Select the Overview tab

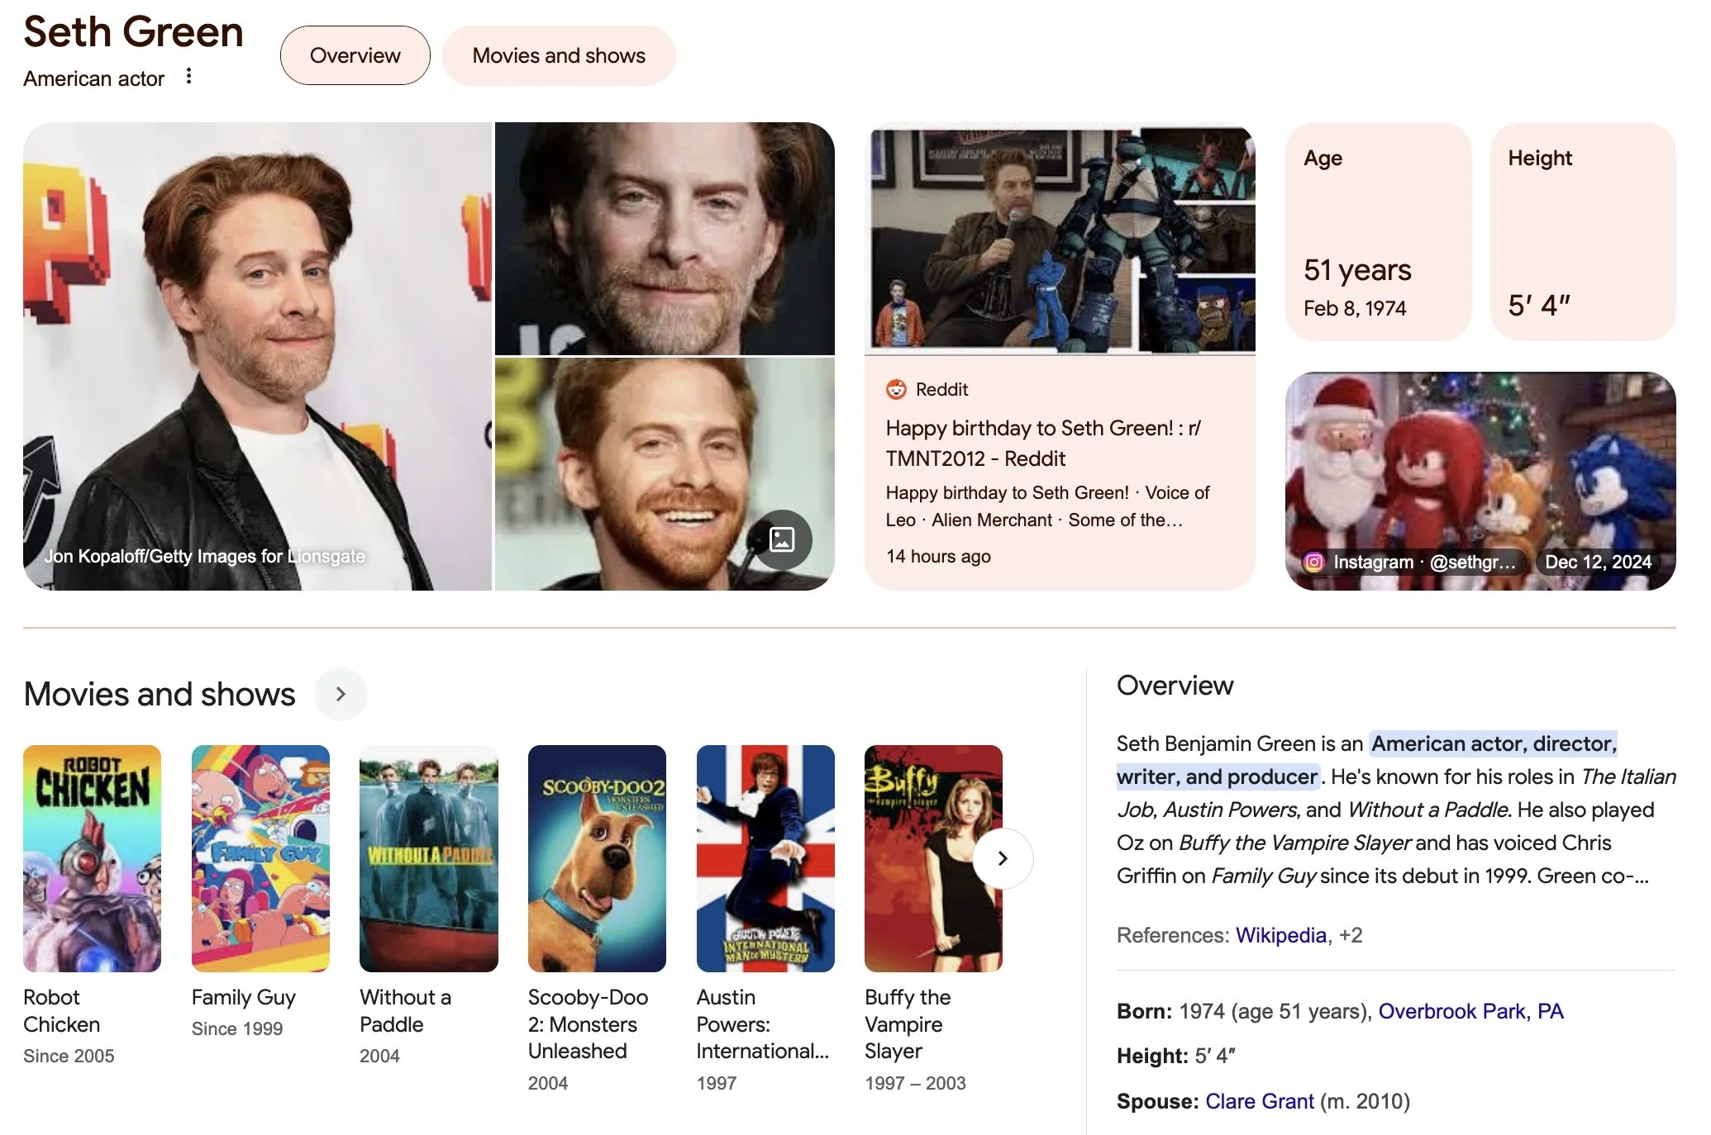tap(355, 55)
